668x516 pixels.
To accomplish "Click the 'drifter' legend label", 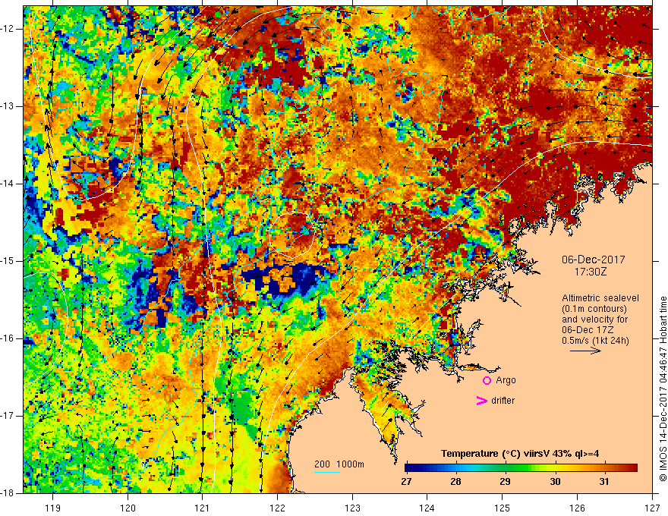I will coord(503,401).
